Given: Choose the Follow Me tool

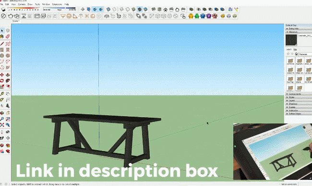Looking at the screenshot, I should [8, 80].
